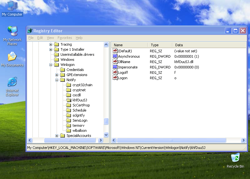Select the wlballoon key label

[x=80, y=131]
